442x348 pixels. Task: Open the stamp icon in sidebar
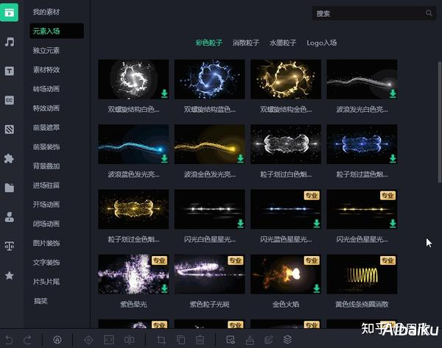pyautogui.click(x=10, y=217)
